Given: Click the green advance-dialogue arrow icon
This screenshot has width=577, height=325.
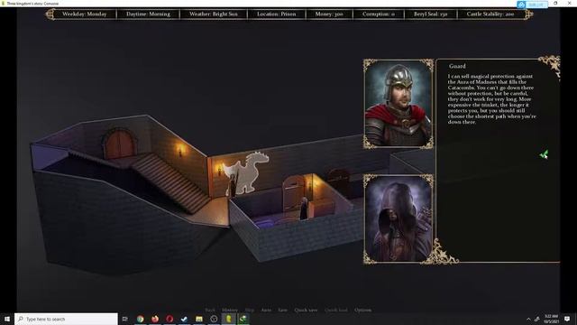Looking at the screenshot, I should (x=545, y=154).
